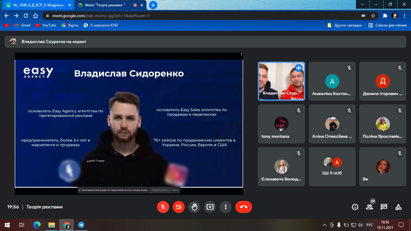The height and width of the screenshot is (231, 411).
Task: Click the address bar with meet.google.com URL
Action: (202, 16)
